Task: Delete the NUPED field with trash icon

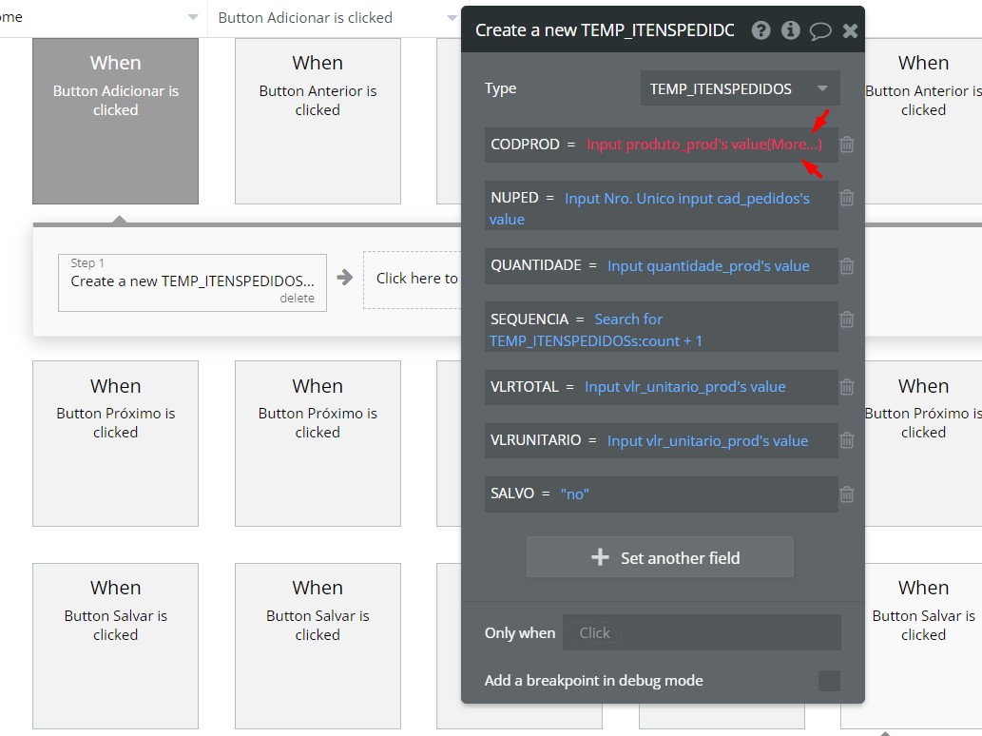Action: tap(847, 198)
